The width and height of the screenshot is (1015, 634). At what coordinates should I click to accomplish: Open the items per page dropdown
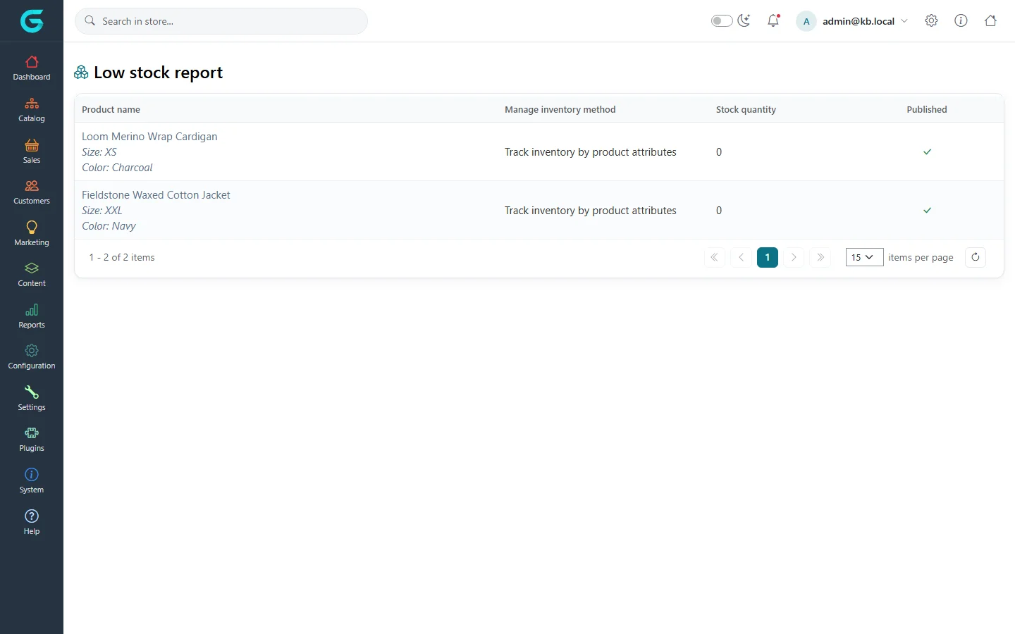864,257
